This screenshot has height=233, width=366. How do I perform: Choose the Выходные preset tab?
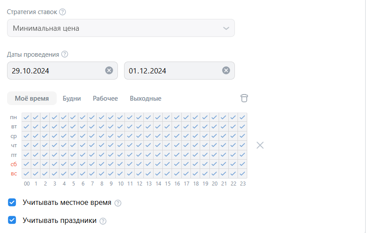[x=146, y=98]
